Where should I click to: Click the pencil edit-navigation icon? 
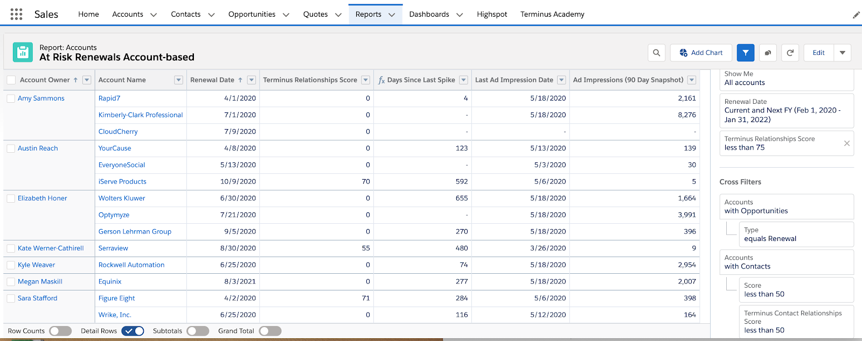pos(856,15)
